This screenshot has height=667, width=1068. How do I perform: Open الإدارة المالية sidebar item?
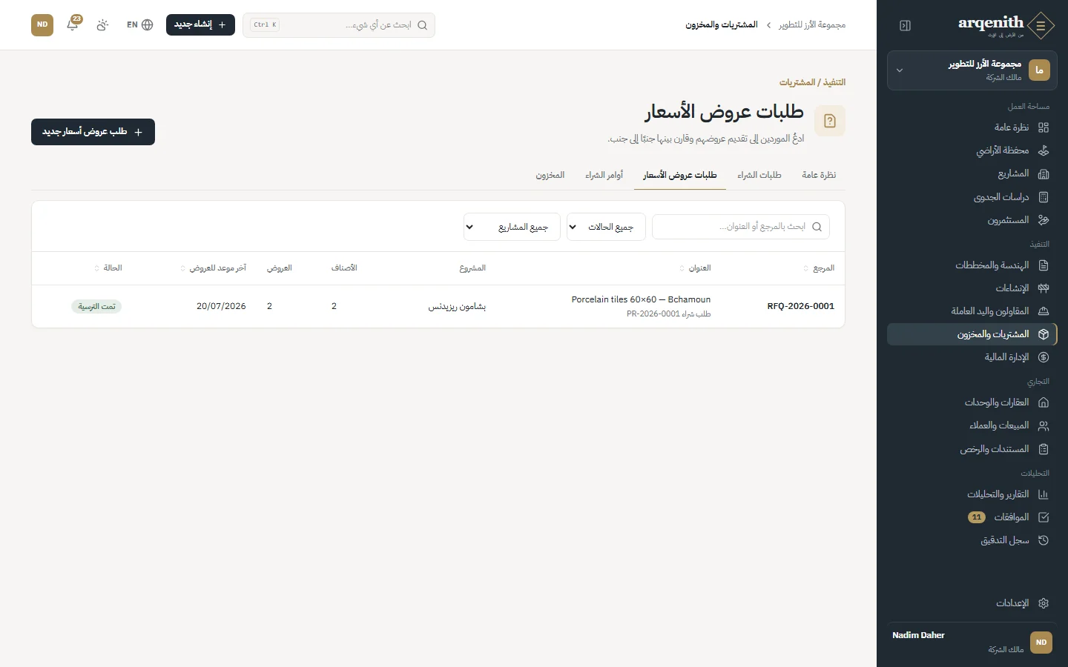coord(972,357)
